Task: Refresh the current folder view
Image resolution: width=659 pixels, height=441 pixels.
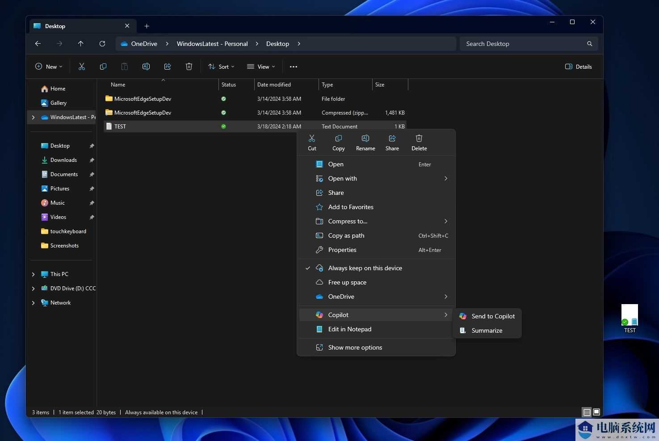Action: pos(102,44)
